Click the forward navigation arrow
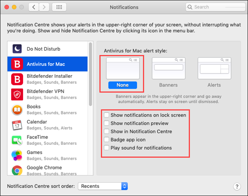This screenshot has height=196, width=248. 44,7
